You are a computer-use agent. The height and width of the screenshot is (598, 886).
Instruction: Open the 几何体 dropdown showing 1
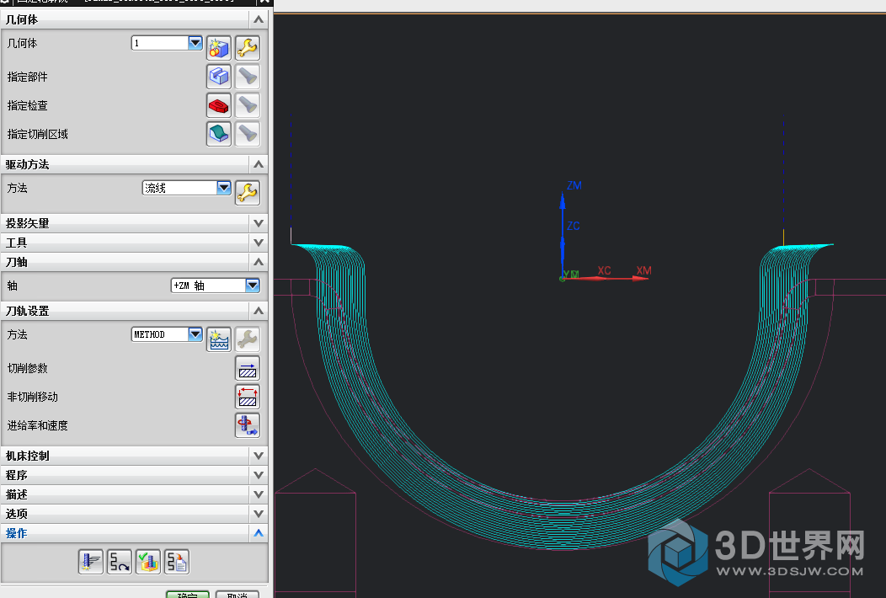coord(167,43)
